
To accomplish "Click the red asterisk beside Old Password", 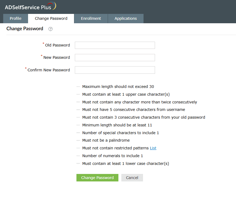I will tap(43, 44).
